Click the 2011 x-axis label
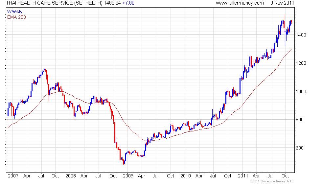 pos(243,176)
